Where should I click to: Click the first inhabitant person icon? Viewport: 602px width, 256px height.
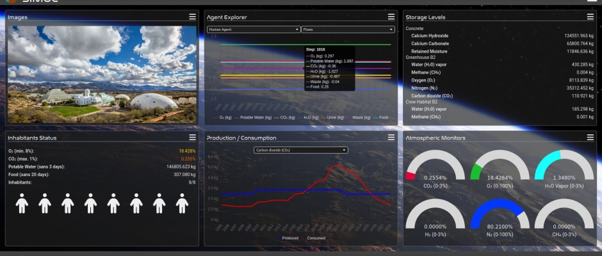pos(22,204)
